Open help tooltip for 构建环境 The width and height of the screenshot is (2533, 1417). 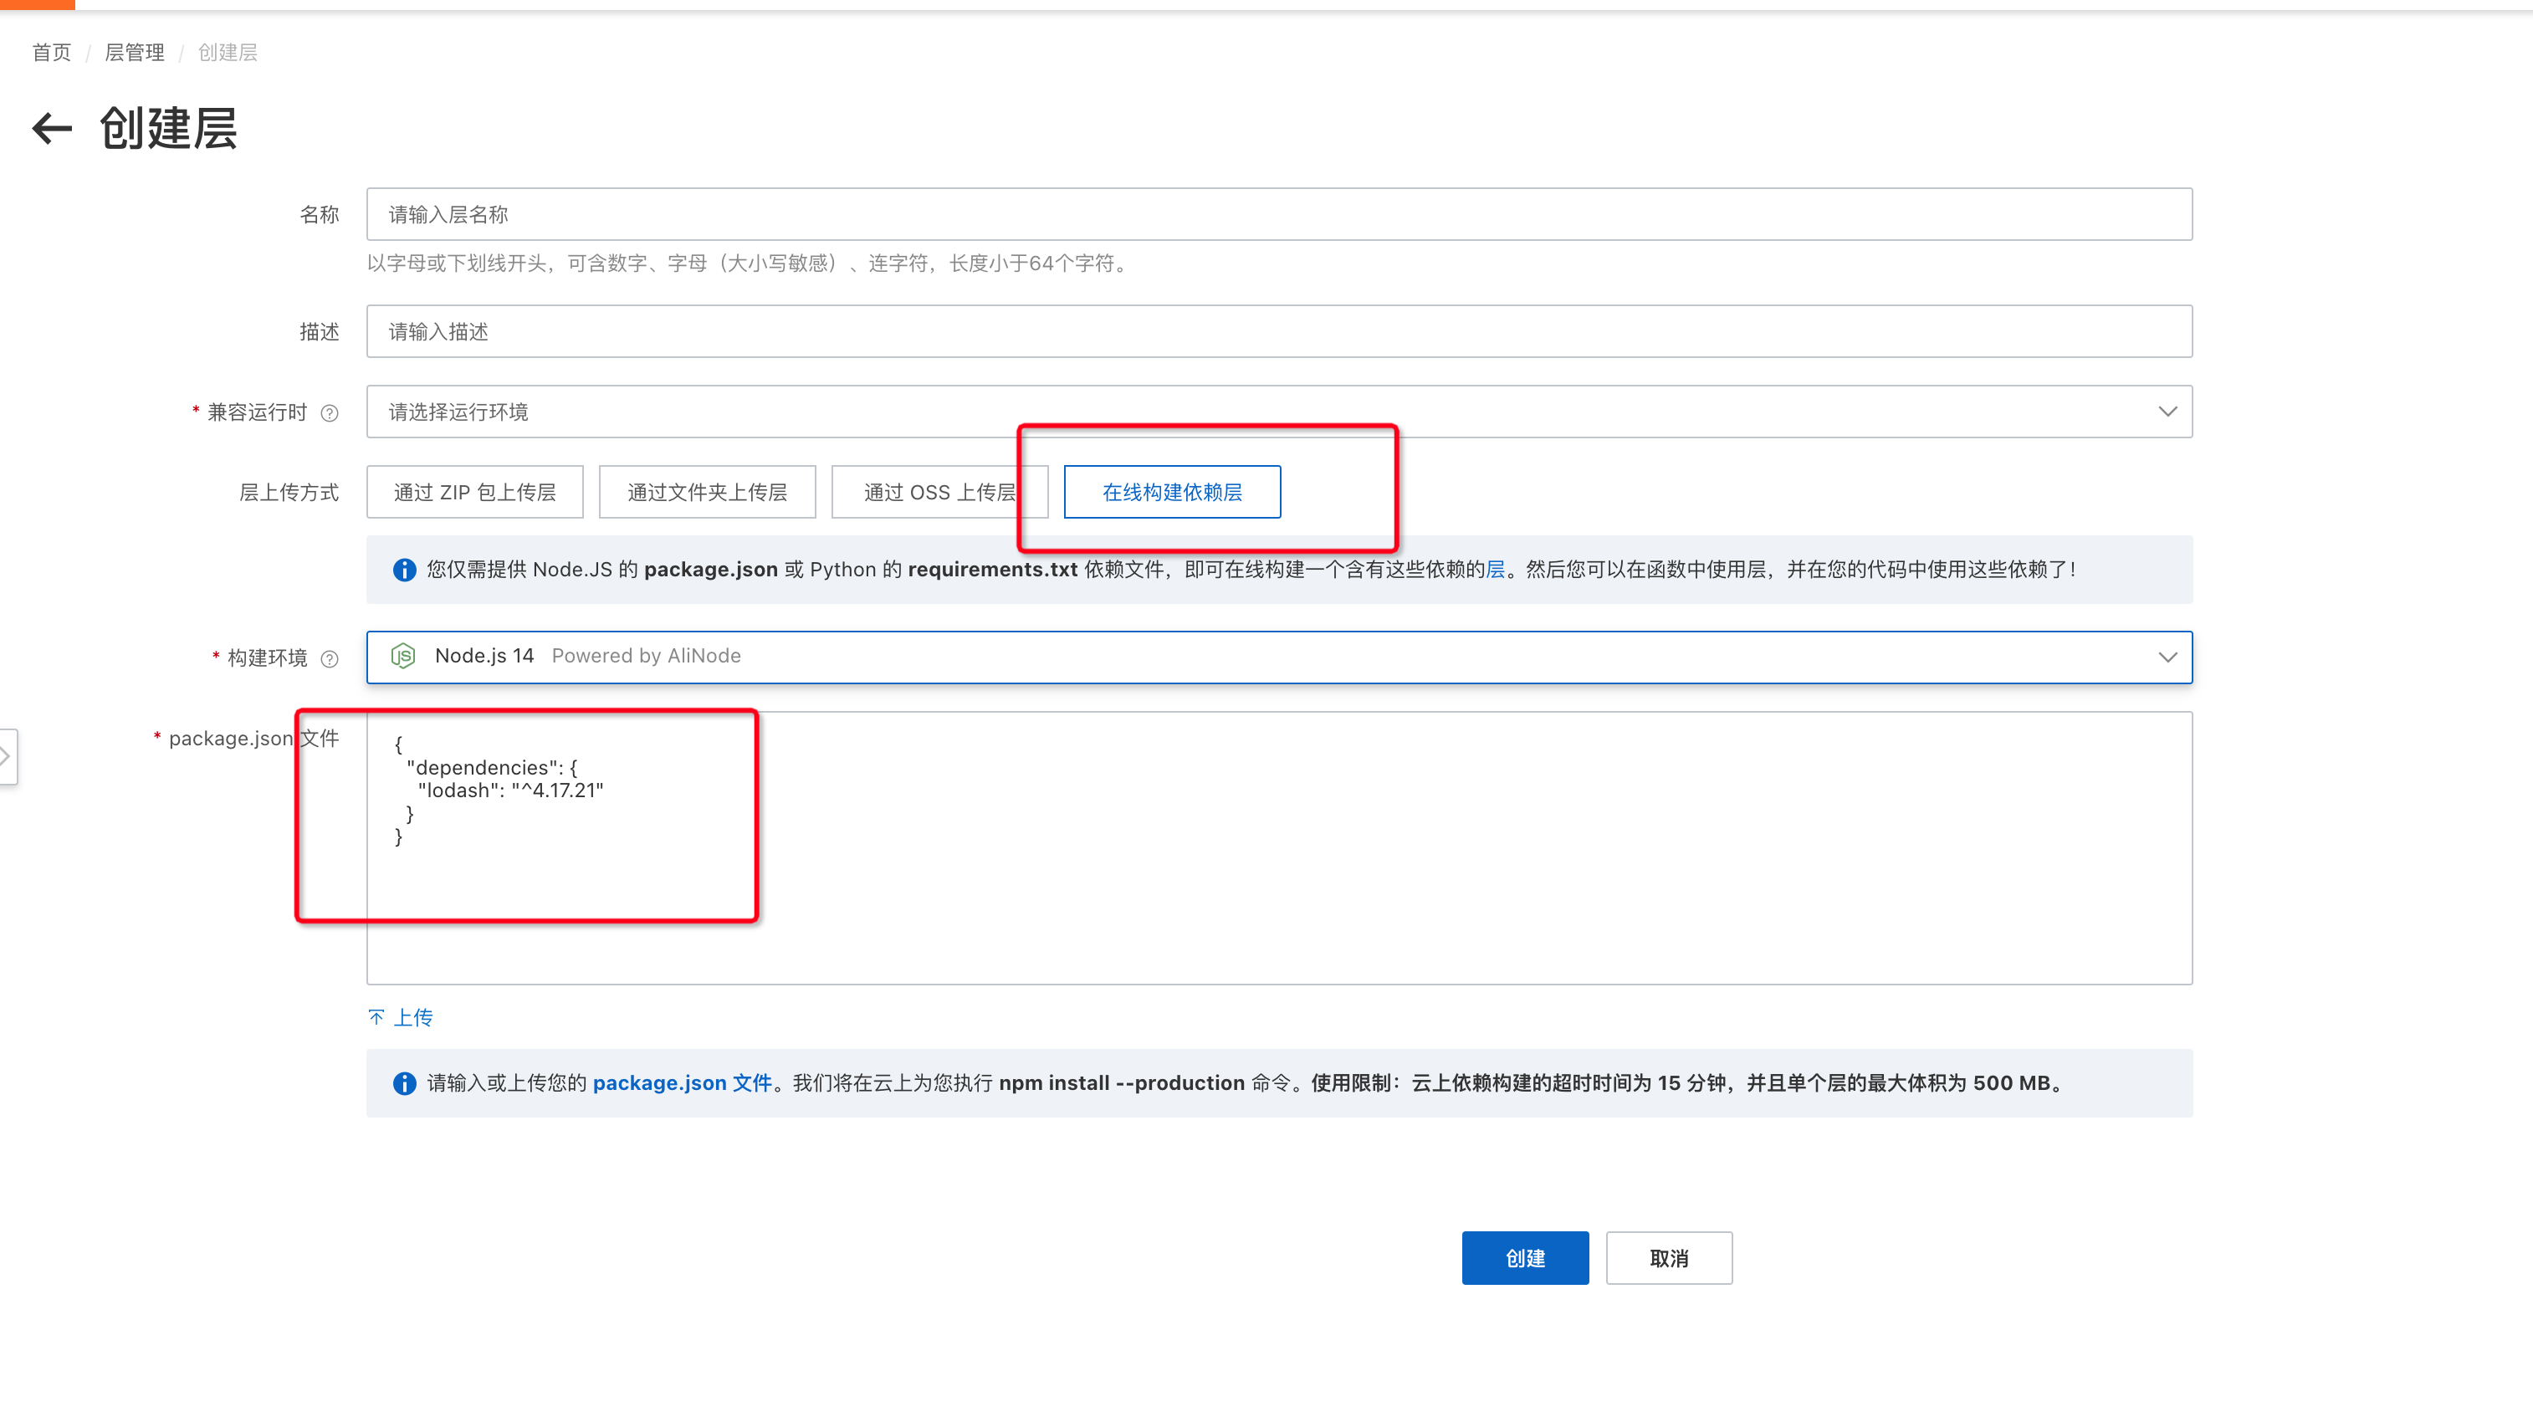(x=330, y=659)
